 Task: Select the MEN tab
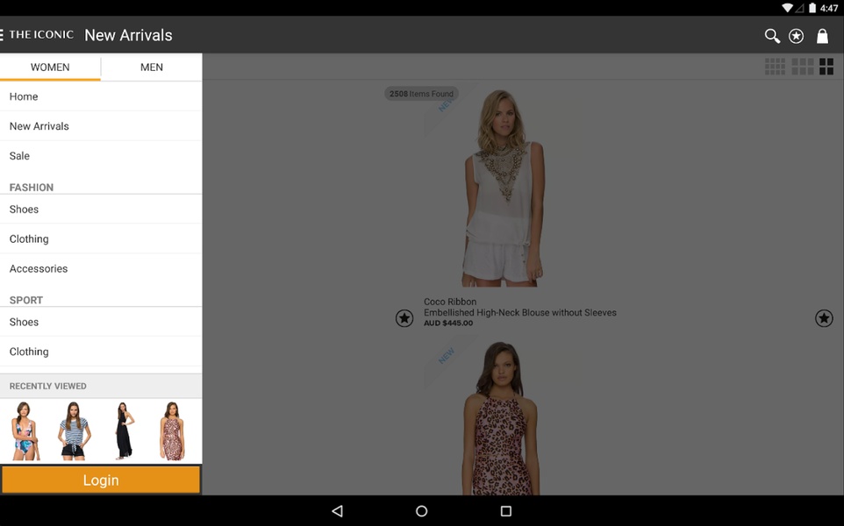click(x=152, y=68)
